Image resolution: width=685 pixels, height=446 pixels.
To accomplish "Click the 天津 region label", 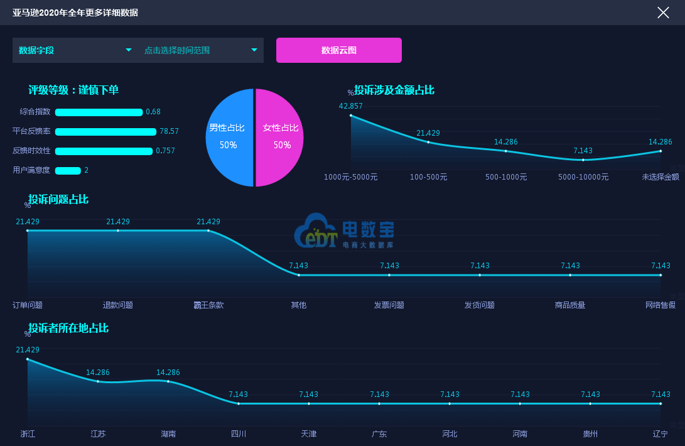I will click(309, 434).
